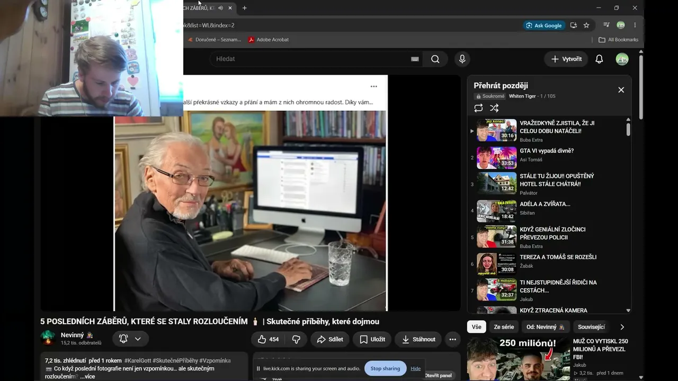The image size is (678, 381).
Task: Toggle playlist shuffle
Action: (x=494, y=108)
